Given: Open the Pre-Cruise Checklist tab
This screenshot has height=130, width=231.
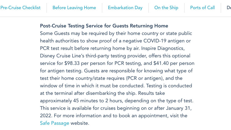Looking at the screenshot, I should click(x=20, y=8).
